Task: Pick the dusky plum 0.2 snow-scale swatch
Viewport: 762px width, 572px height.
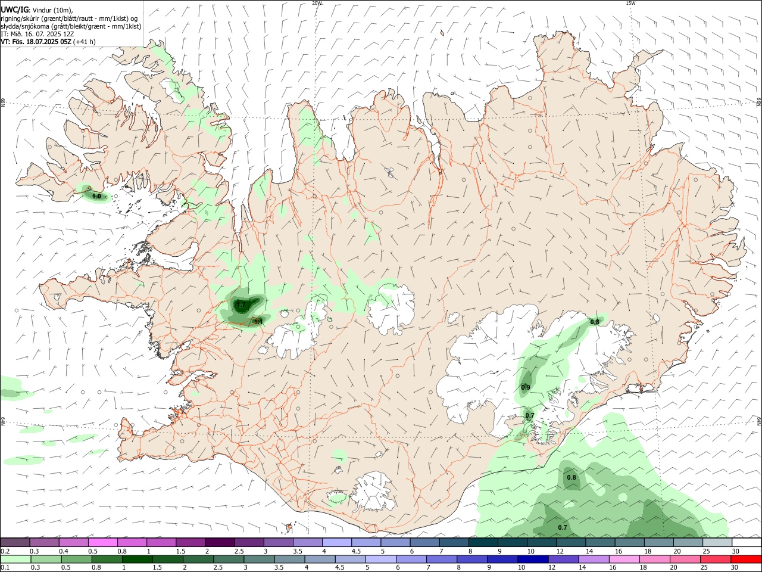Action: 15,542
